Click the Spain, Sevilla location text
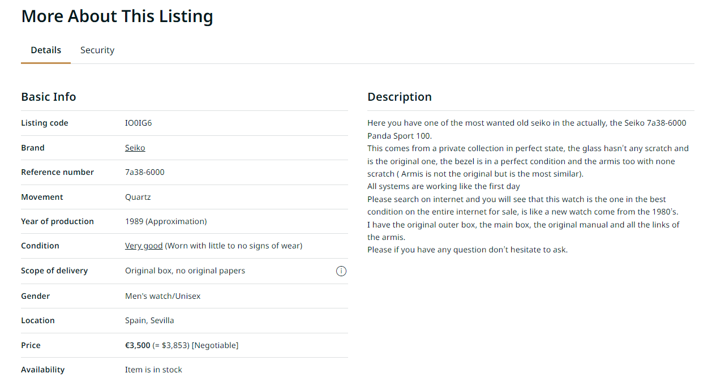Image resolution: width=712 pixels, height=386 pixels. [149, 320]
